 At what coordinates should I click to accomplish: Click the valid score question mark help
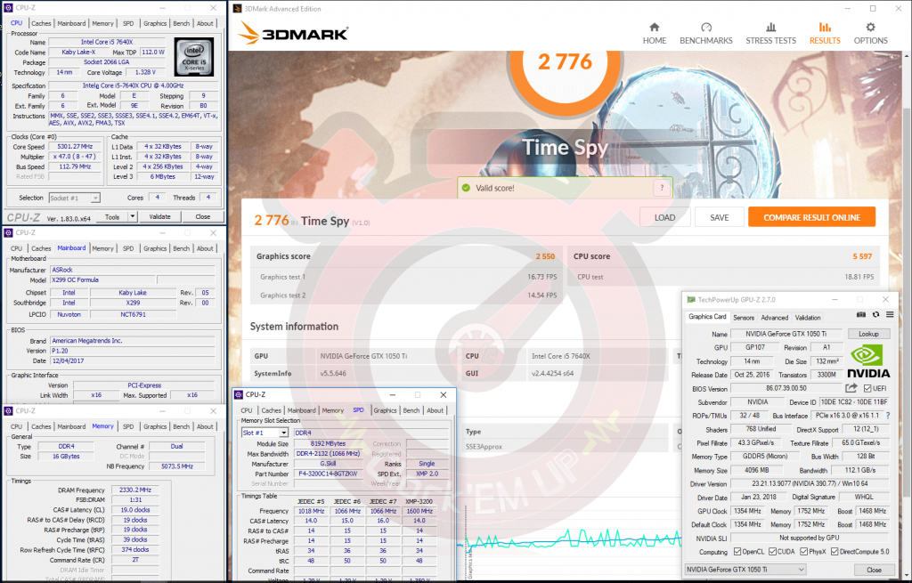[x=660, y=188]
